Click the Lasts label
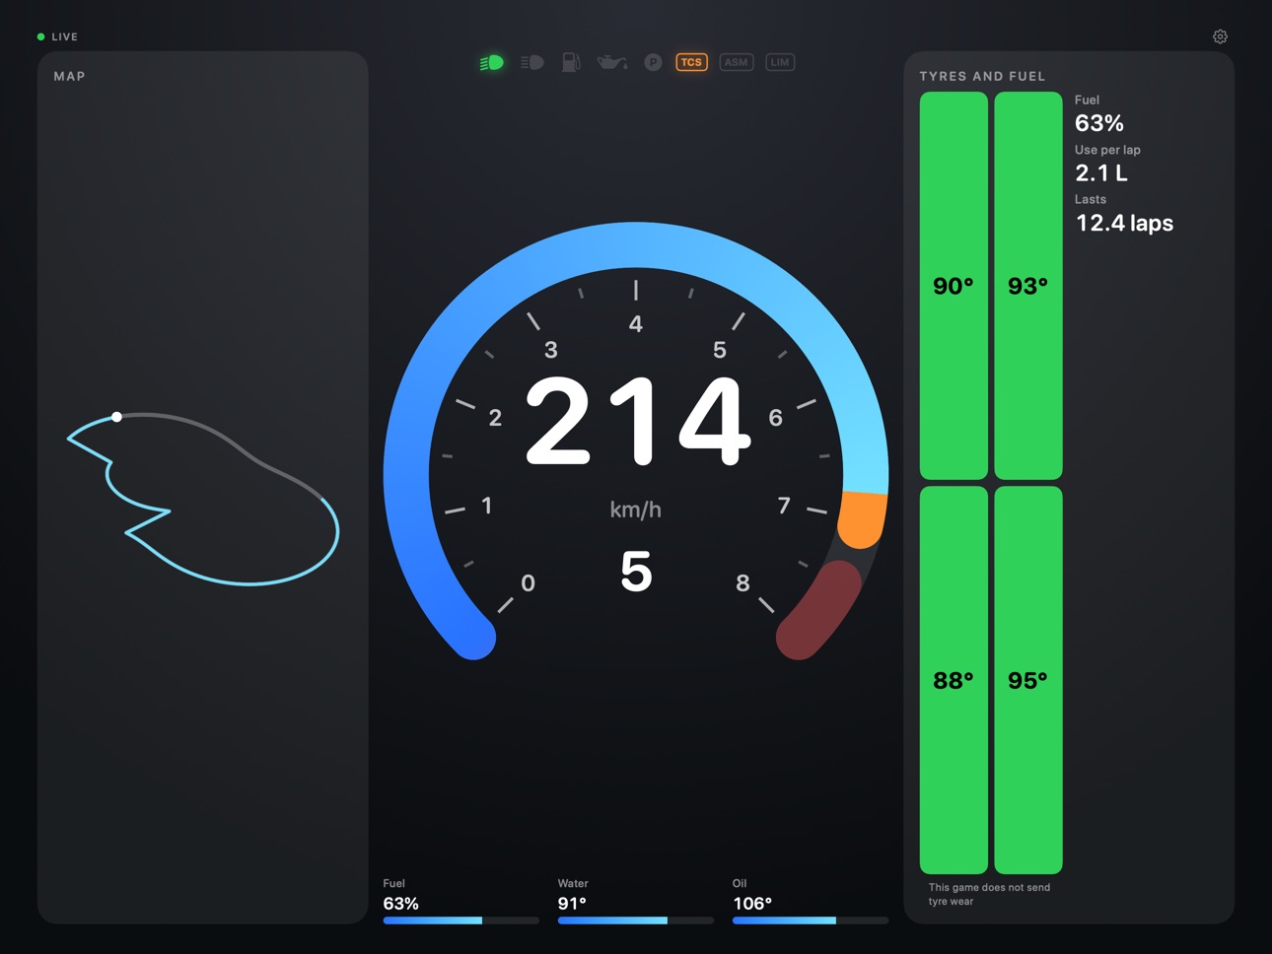The width and height of the screenshot is (1272, 954). tap(1091, 199)
